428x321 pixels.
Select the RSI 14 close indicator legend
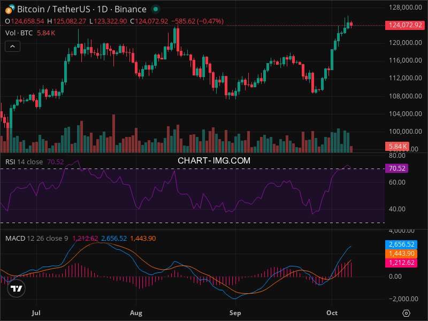tap(24, 162)
